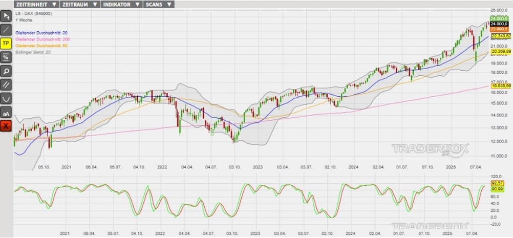Image resolution: width=513 pixels, height=238 pixels.
Task: Select the arrow cursor tool
Action: tap(6, 16)
